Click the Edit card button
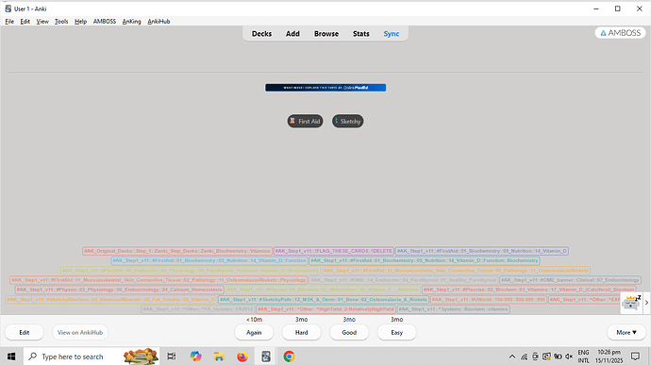The height and width of the screenshot is (365, 651). [x=25, y=332]
